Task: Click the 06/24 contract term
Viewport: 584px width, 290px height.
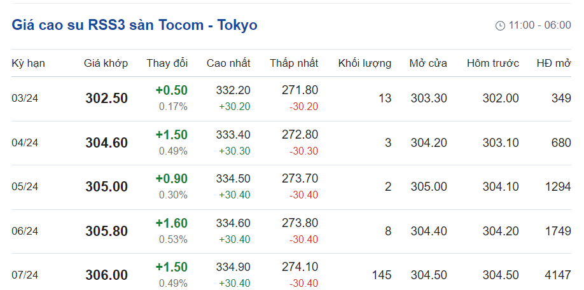Action: coord(25,231)
